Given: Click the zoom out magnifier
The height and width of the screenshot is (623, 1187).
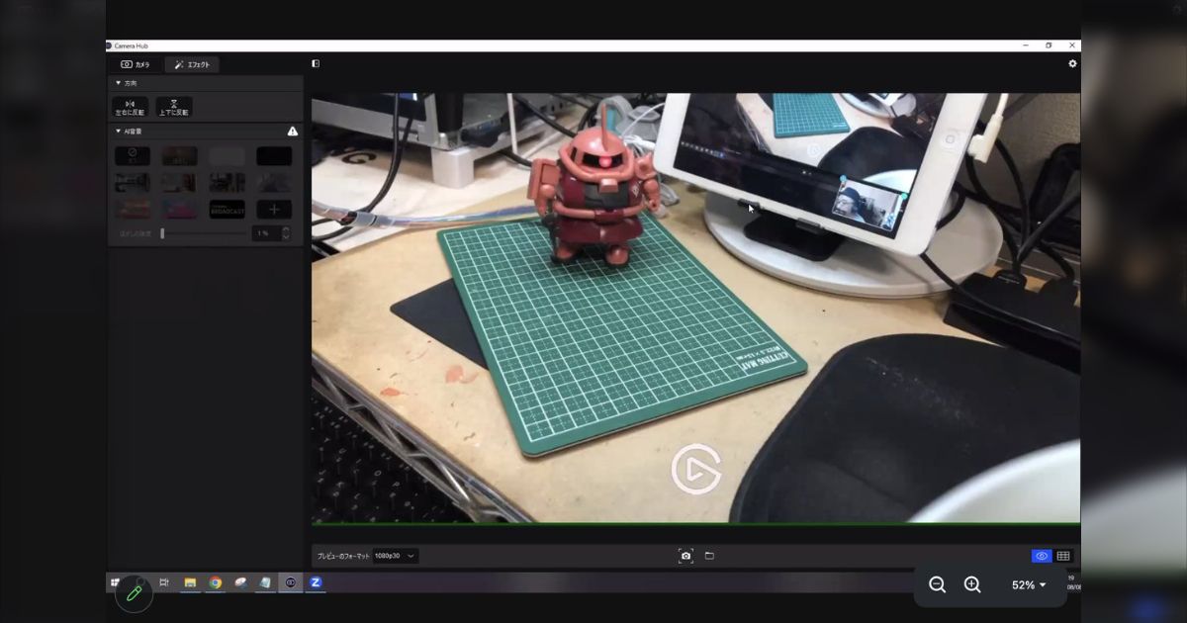Looking at the screenshot, I should (938, 584).
